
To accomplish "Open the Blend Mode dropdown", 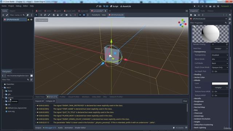I will tap(220, 59).
